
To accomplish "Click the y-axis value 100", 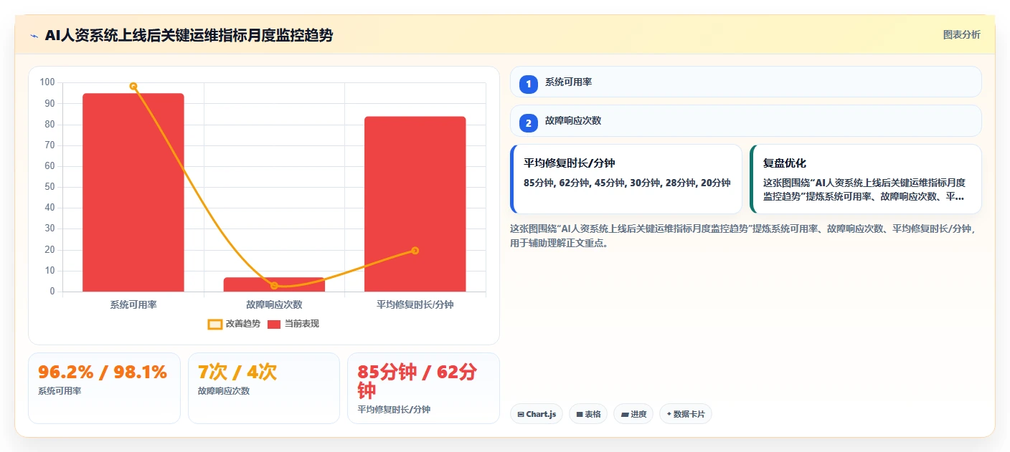I will coord(47,82).
